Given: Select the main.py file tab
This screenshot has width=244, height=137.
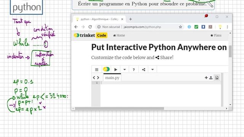Looking at the screenshot, I should click(x=112, y=78).
